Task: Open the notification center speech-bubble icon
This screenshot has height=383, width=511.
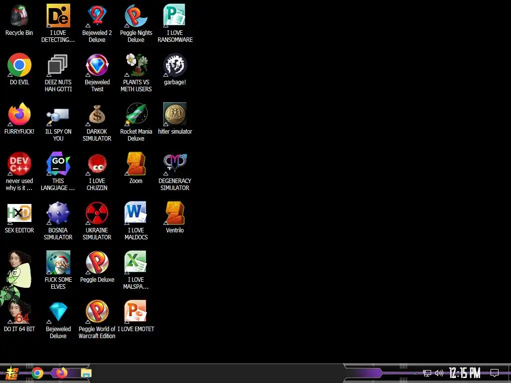Action: point(495,373)
